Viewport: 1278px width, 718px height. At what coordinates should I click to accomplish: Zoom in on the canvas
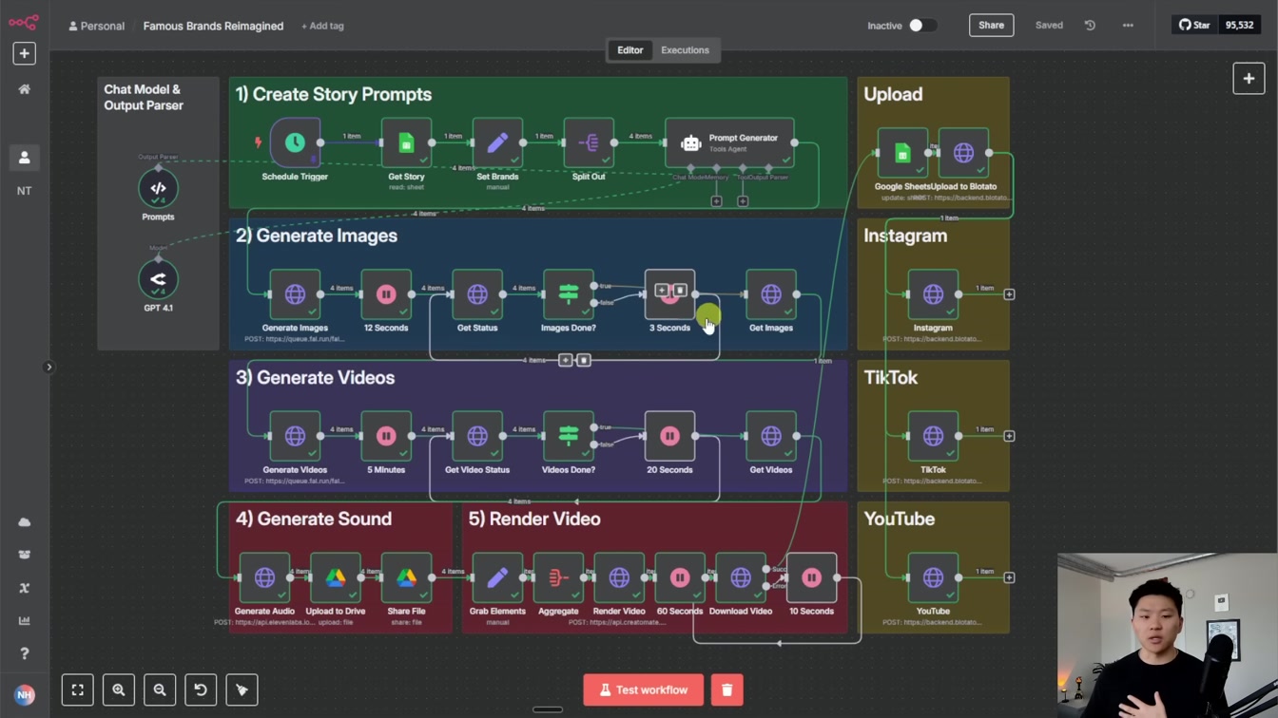[119, 690]
